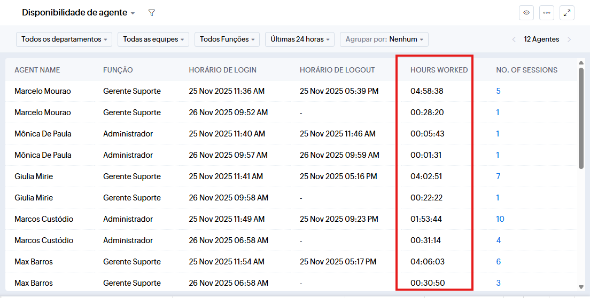Screen dimensions: 590x298
Task: Sort by HOURS WORKED column header
Action: tap(439, 70)
